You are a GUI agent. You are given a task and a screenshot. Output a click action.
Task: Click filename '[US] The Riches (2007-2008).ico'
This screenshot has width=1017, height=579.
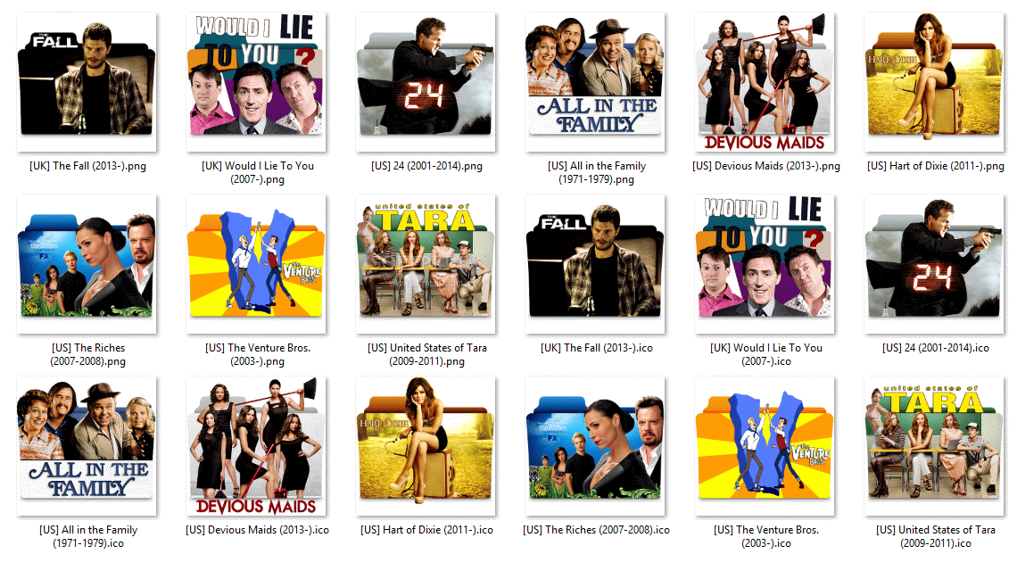597,530
